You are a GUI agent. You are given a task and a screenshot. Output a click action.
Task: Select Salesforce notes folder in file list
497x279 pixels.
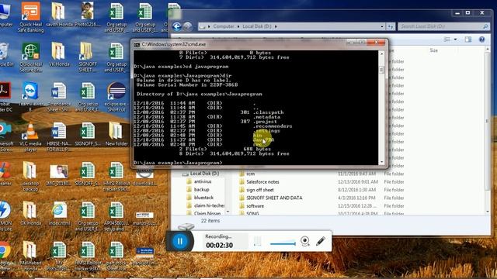[262, 182]
